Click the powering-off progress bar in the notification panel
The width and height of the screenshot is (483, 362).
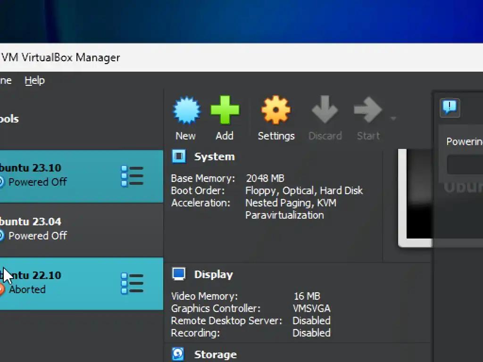(x=465, y=165)
